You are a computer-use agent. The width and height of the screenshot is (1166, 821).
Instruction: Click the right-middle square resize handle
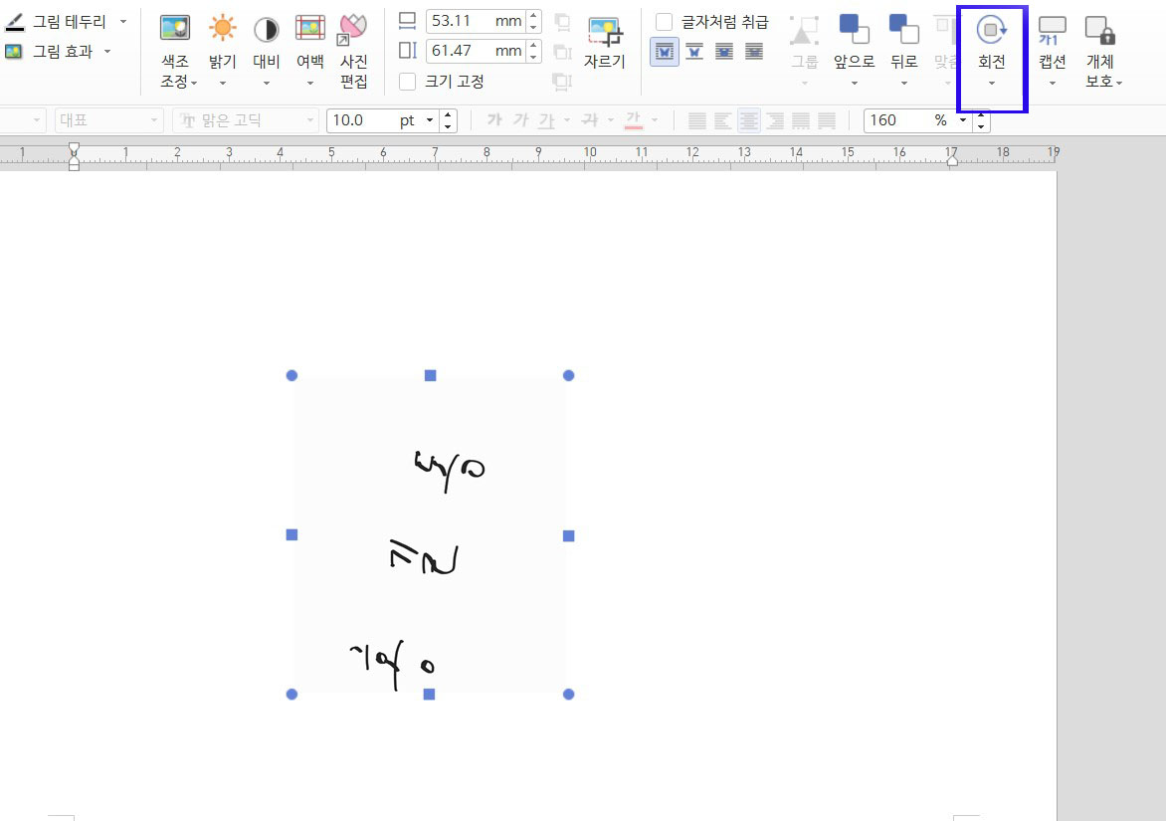[569, 535]
